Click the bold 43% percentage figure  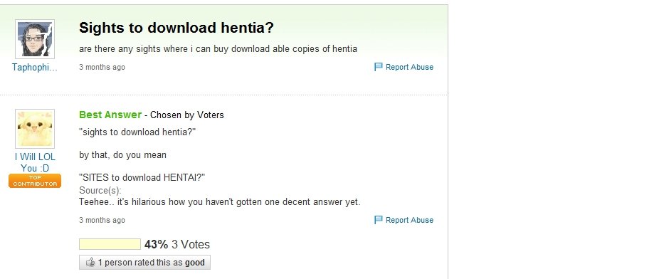point(157,245)
